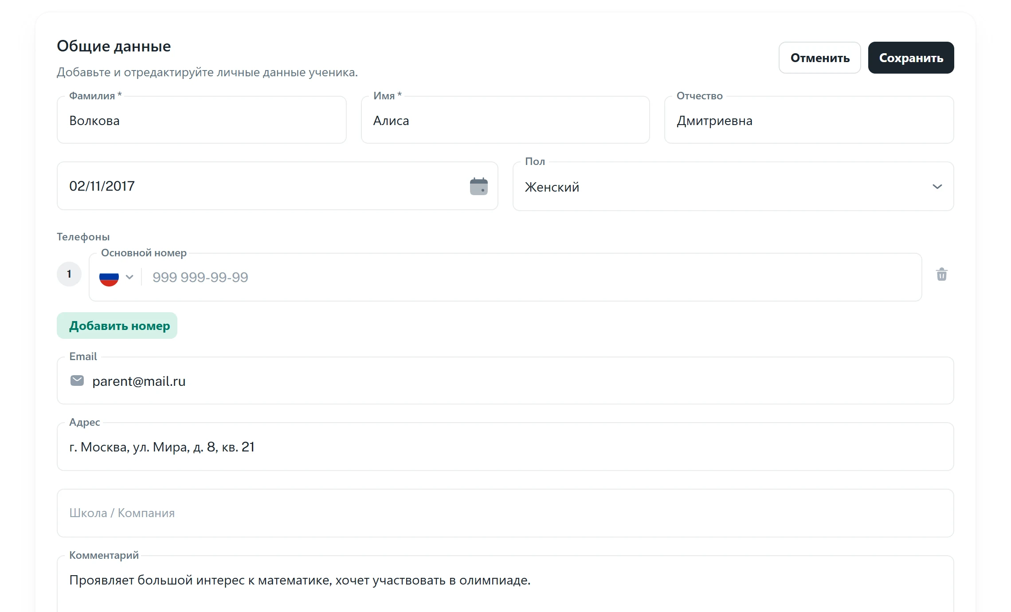Click the Адрес field with Москва address

click(505, 447)
